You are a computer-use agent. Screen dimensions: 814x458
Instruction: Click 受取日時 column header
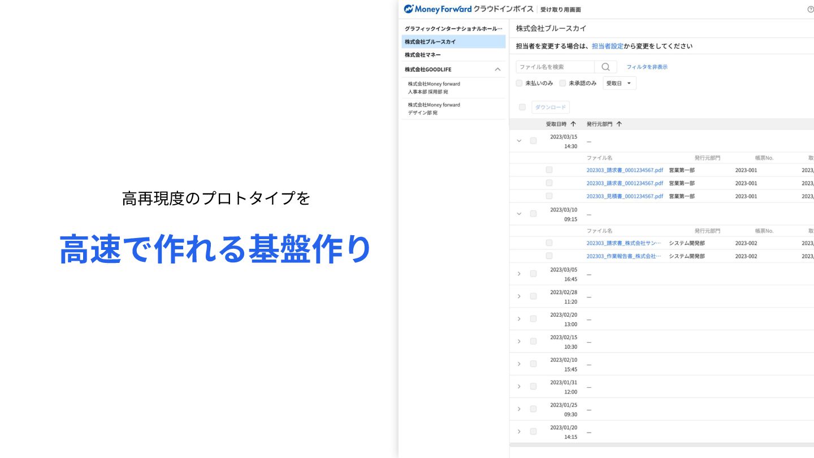(x=556, y=124)
